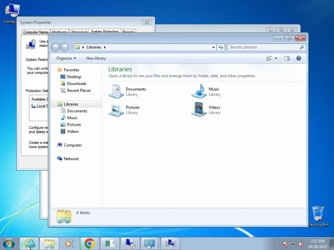This screenshot has height=250, width=334.
Task: Select Local Disk row in protection settings
Action: (39, 106)
